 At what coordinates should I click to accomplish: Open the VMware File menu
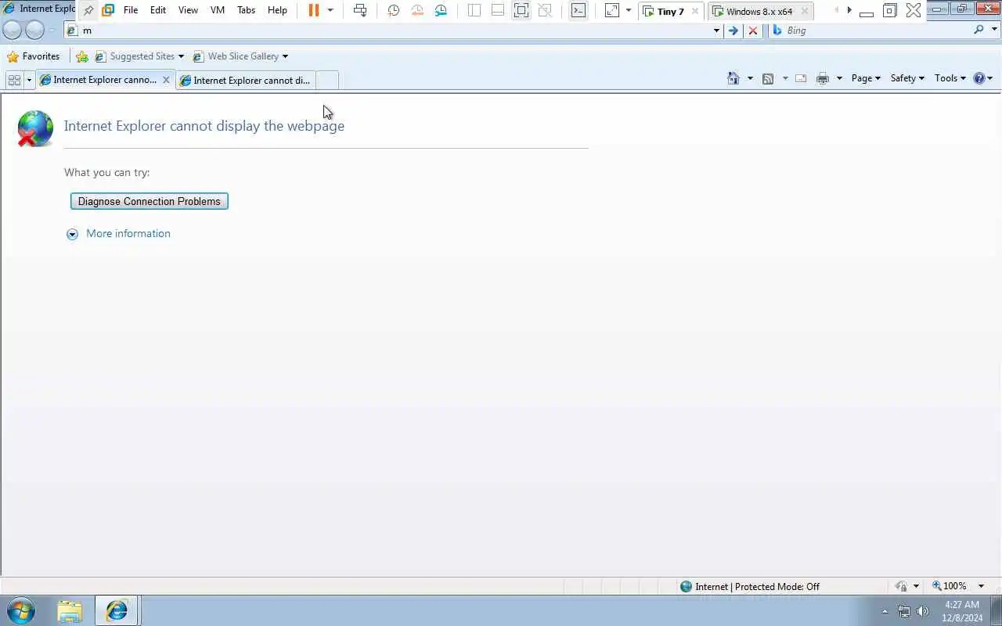point(131,10)
